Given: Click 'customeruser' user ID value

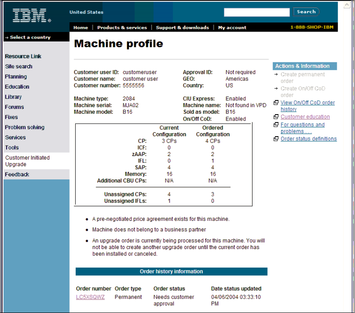Looking at the screenshot, I should coord(140,72).
